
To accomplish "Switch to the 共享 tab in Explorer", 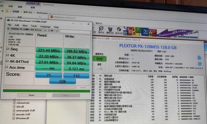I will tap(10, 6).
